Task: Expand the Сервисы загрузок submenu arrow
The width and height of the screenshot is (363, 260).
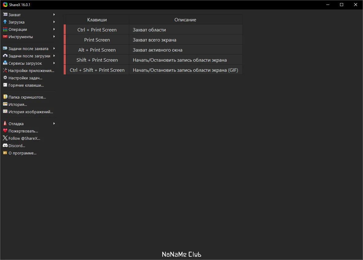Action: click(x=54, y=63)
